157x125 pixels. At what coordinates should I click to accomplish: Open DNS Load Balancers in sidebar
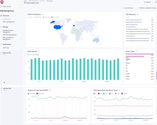pyautogui.click(x=9, y=22)
